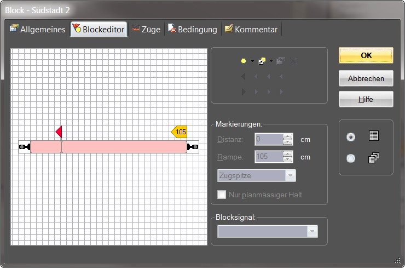Click the large right-pointing marker arrow
Image resolution: width=405 pixels, height=268 pixels.
(x=244, y=92)
